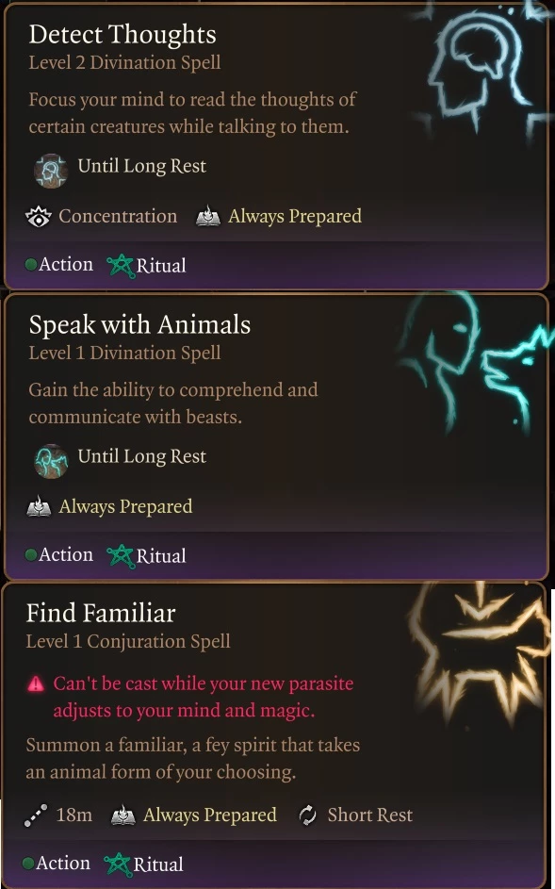
Task: Click the Concentration eye icon
Action: point(39,217)
